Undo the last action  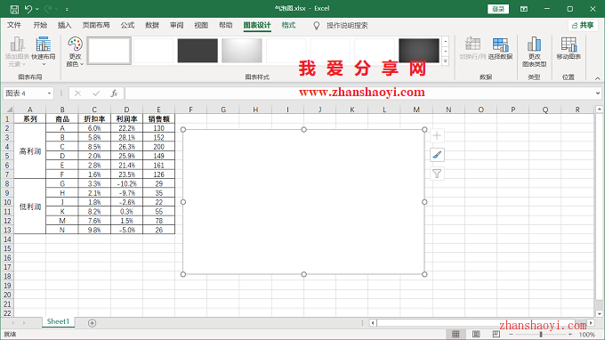click(x=28, y=9)
